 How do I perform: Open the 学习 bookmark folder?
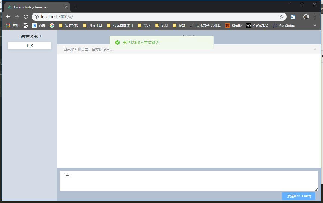[144, 25]
